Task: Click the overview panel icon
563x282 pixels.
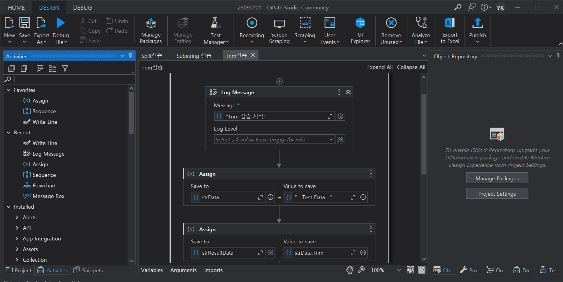Action: pos(422,270)
